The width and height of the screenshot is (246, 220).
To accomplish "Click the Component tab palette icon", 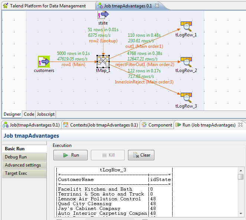I will 144,125.
